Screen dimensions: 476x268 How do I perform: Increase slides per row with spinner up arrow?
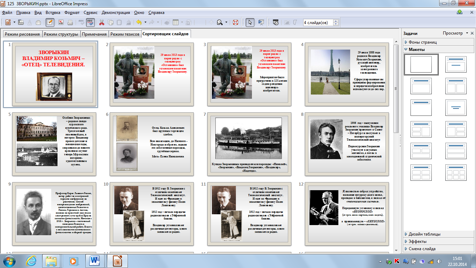pos(336,20)
